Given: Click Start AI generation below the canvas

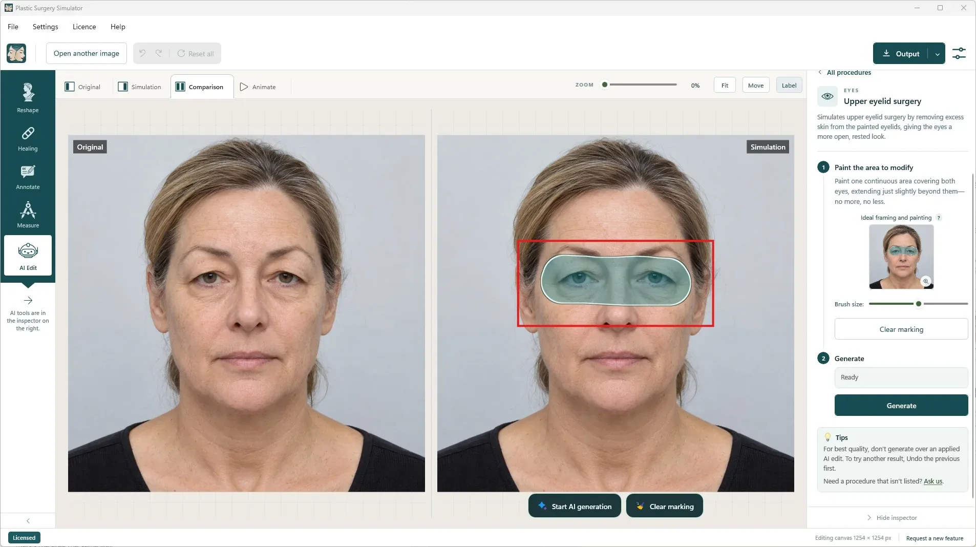Looking at the screenshot, I should [x=575, y=506].
